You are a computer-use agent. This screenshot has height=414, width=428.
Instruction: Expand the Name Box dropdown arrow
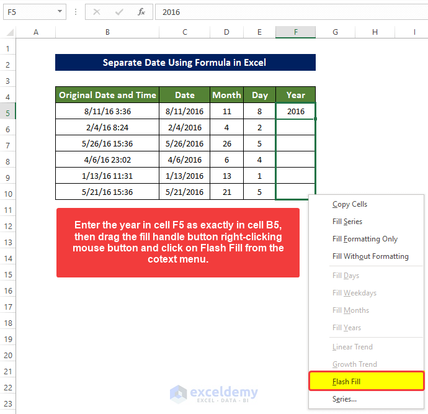click(x=60, y=12)
